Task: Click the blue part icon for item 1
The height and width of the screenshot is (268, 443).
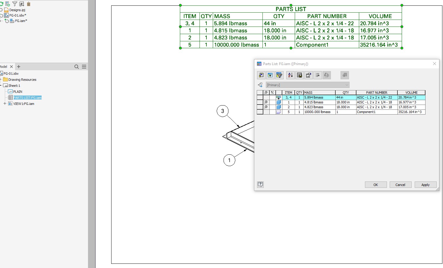Action: pyautogui.click(x=279, y=102)
